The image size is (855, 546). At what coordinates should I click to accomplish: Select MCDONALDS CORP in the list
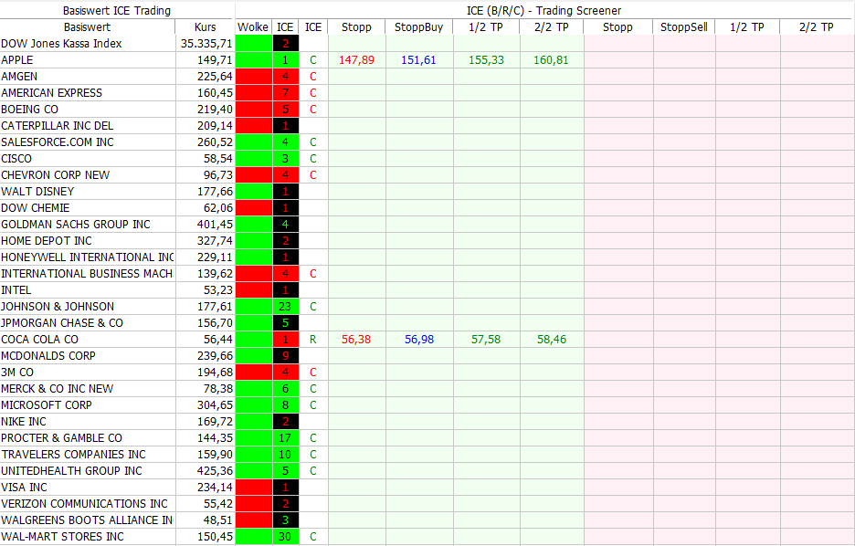pos(48,356)
